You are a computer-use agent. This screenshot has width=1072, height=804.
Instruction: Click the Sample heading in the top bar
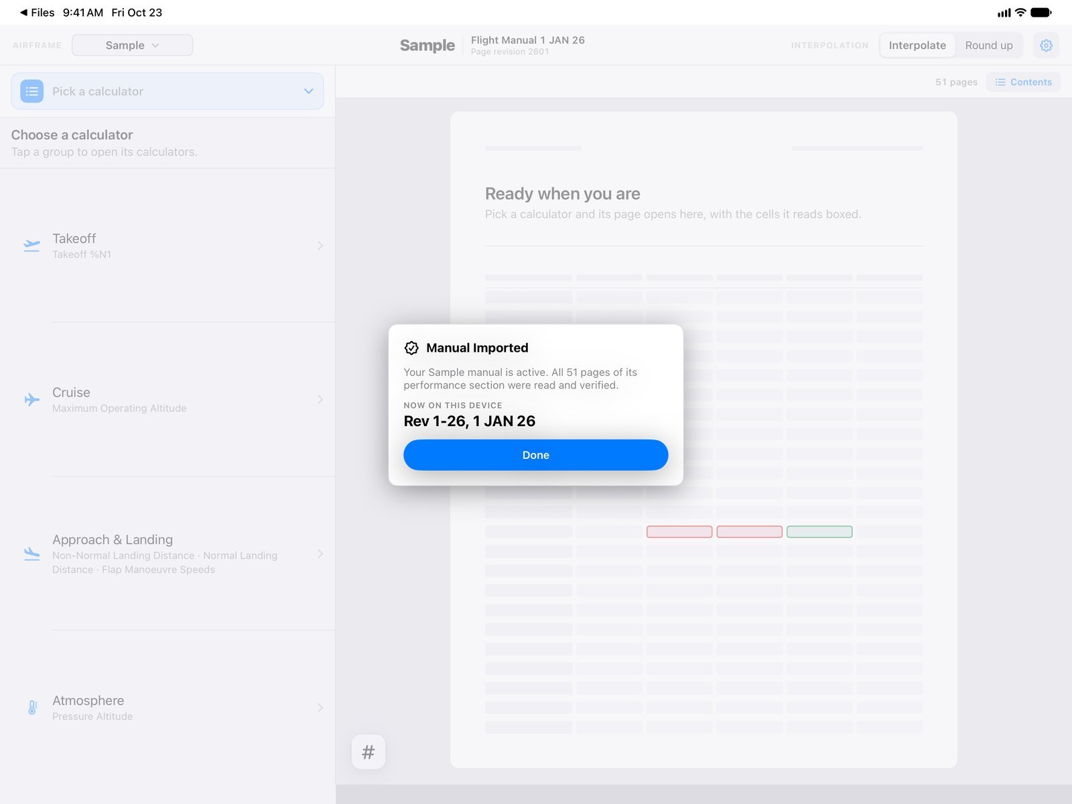[x=427, y=45]
